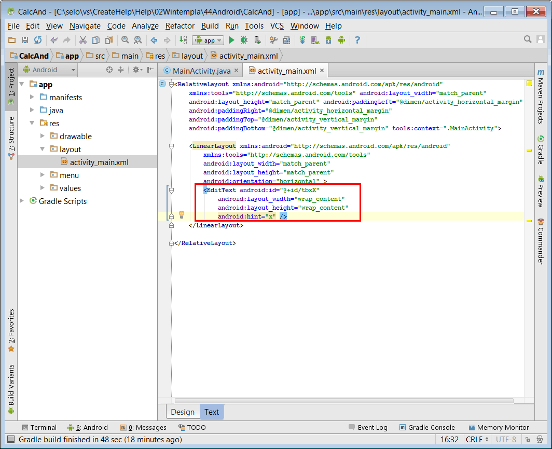The height and width of the screenshot is (449, 552).
Task: Collapse the res folder
Action: 32,123
